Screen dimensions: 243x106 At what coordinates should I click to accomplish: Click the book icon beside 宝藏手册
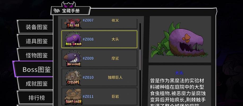(56, 11)
